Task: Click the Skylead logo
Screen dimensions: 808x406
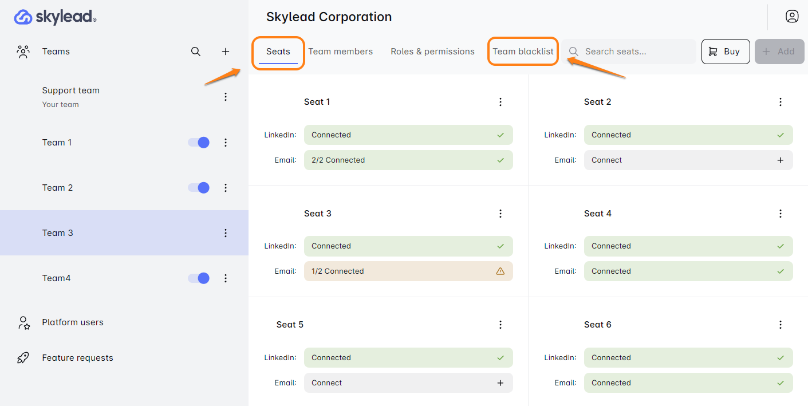Action: pyautogui.click(x=55, y=17)
